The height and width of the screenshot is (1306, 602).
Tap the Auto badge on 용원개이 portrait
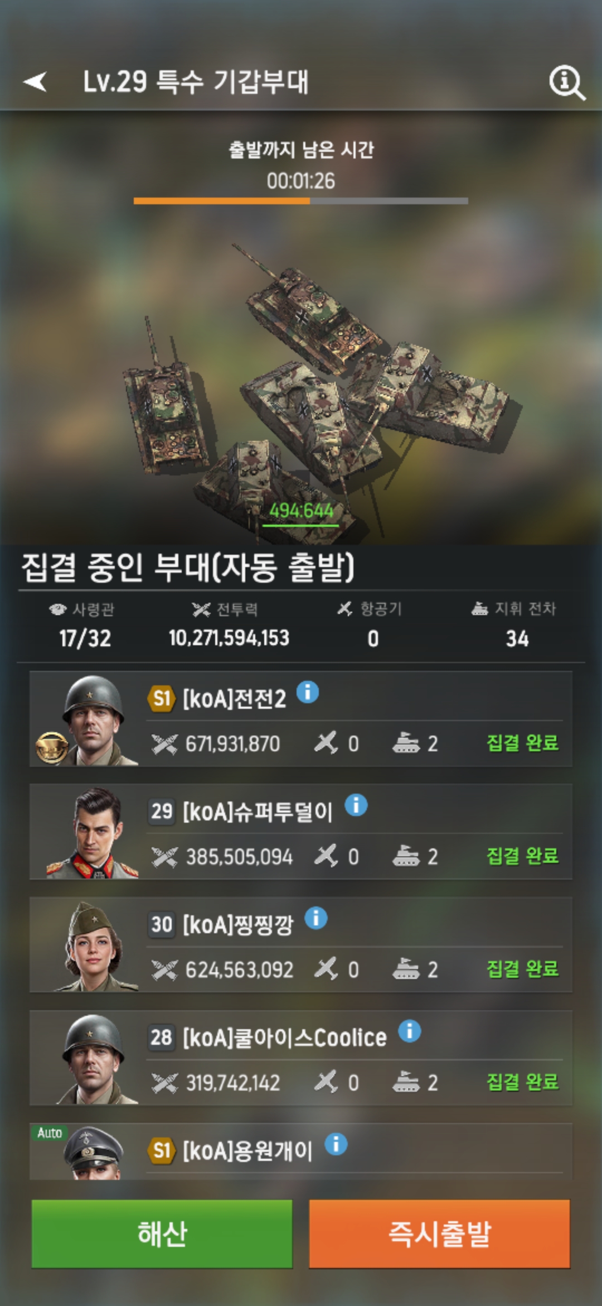49,1132
